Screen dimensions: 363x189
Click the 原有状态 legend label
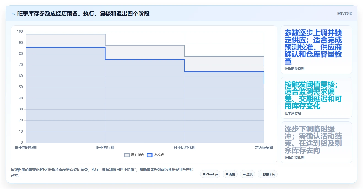tap(137, 155)
